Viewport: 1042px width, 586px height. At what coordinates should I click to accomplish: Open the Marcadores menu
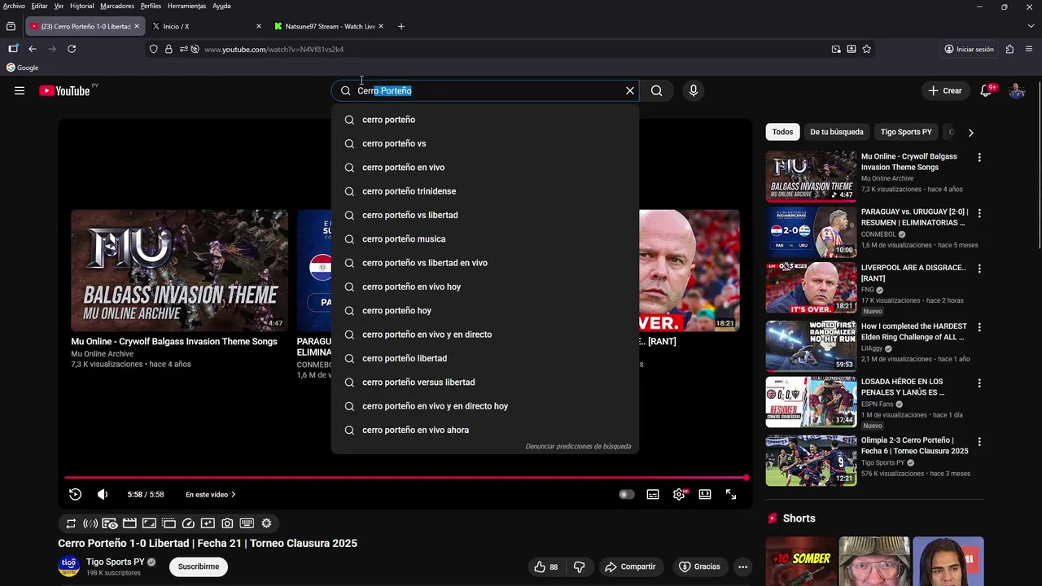click(x=117, y=6)
